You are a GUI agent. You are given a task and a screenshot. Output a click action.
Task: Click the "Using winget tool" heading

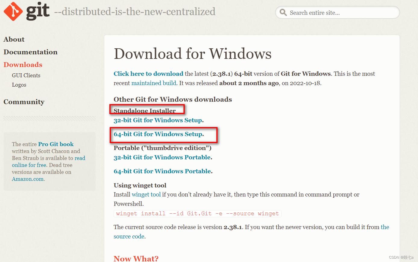pyautogui.click(x=140, y=185)
